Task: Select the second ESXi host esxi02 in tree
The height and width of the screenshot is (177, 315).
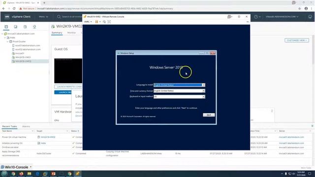Action: pos(28,49)
